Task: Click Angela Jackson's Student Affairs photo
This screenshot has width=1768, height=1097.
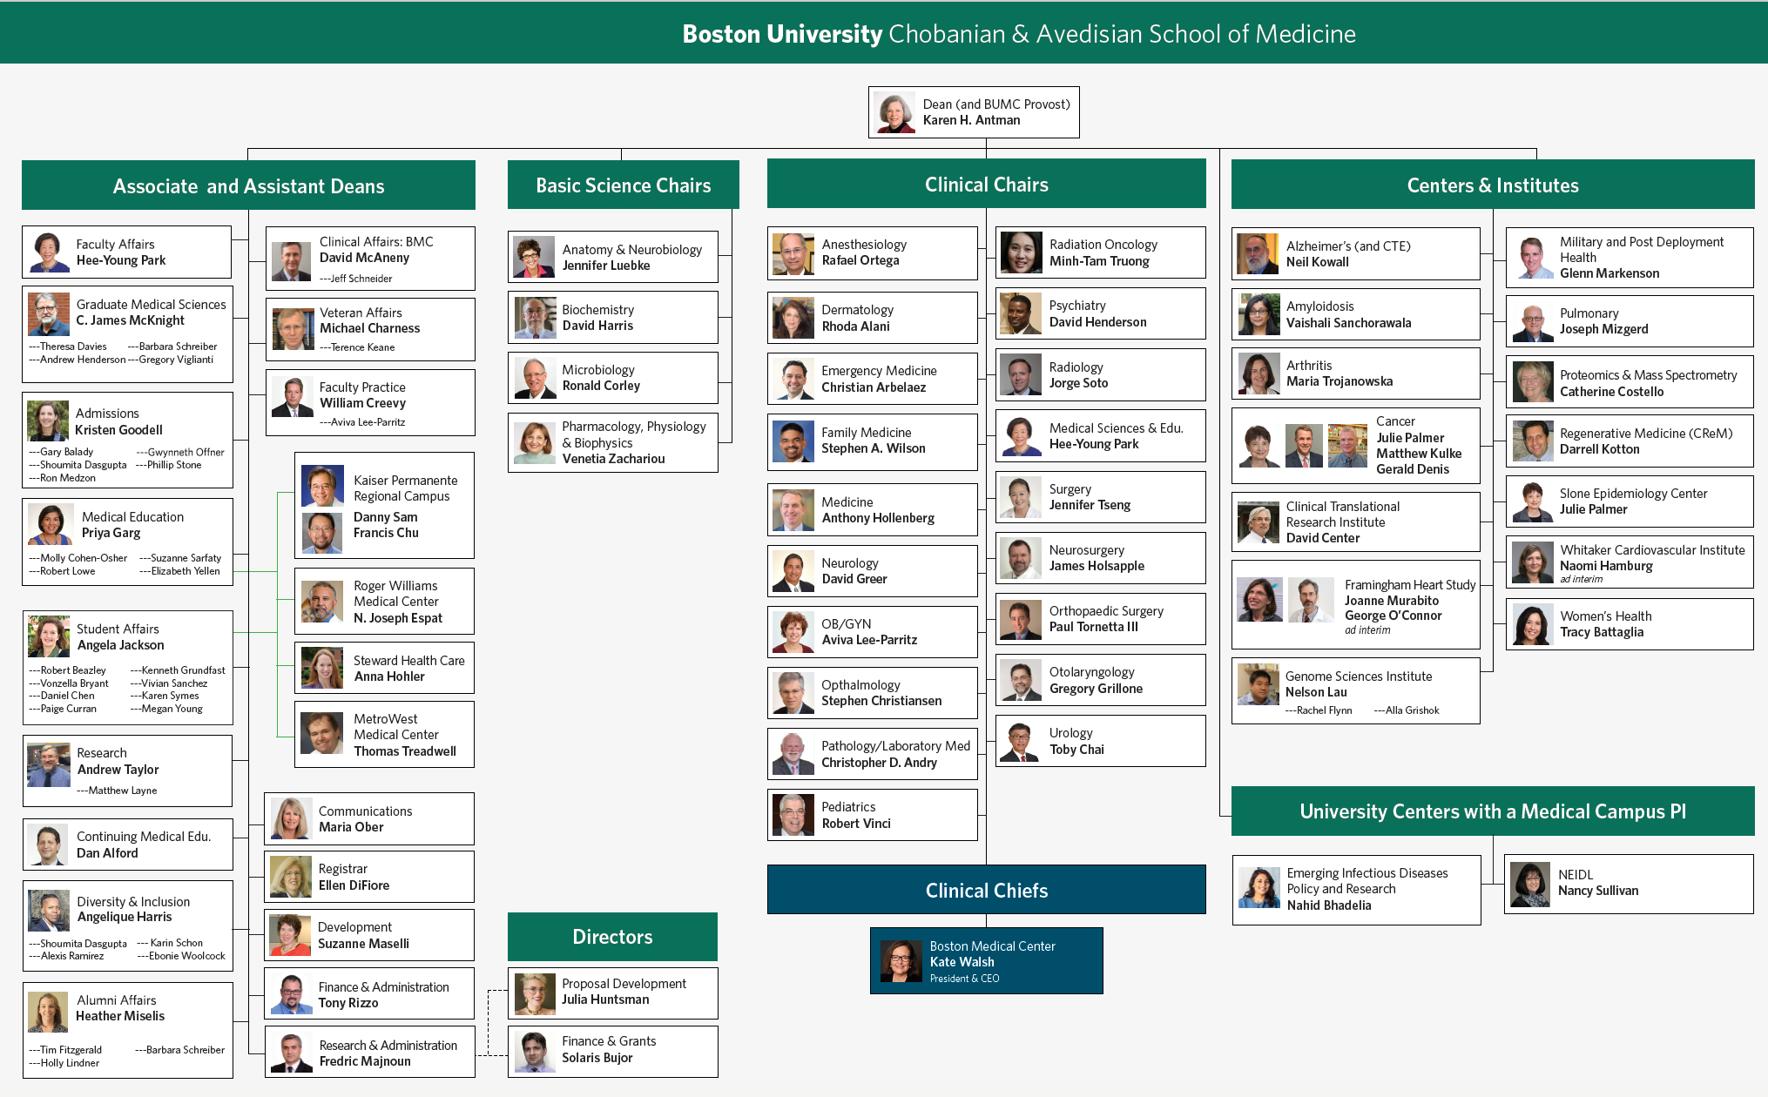Action: click(49, 636)
